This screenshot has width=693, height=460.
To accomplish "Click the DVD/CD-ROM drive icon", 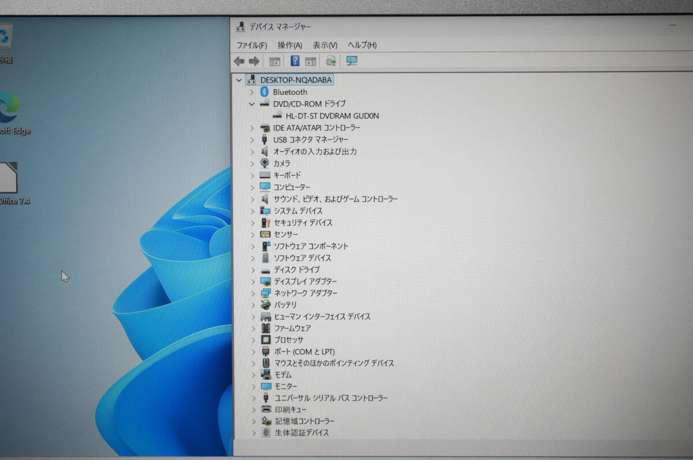I will (264, 103).
